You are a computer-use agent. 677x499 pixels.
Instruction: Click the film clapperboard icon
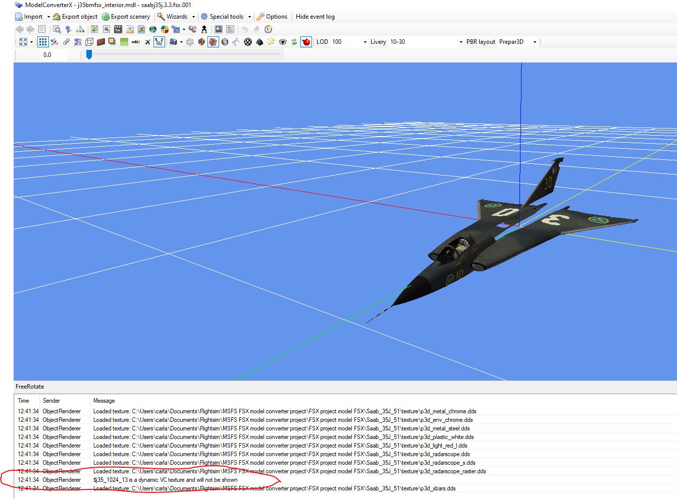(x=118, y=29)
